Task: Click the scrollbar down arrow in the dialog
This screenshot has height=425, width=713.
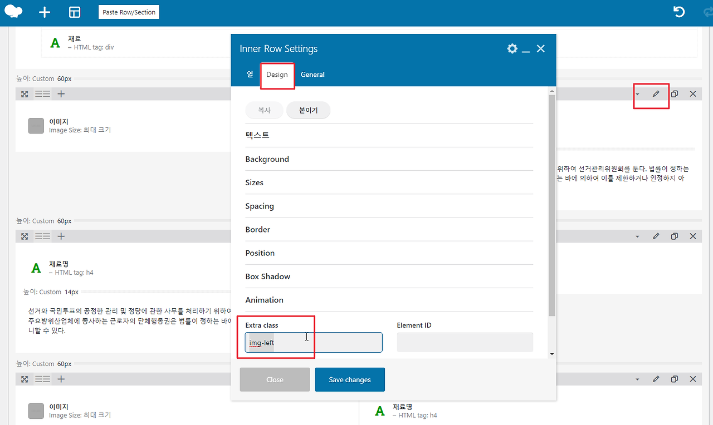Action: coord(552,354)
